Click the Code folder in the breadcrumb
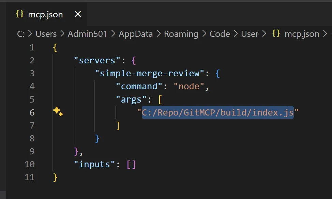332x199 pixels. (x=220, y=34)
